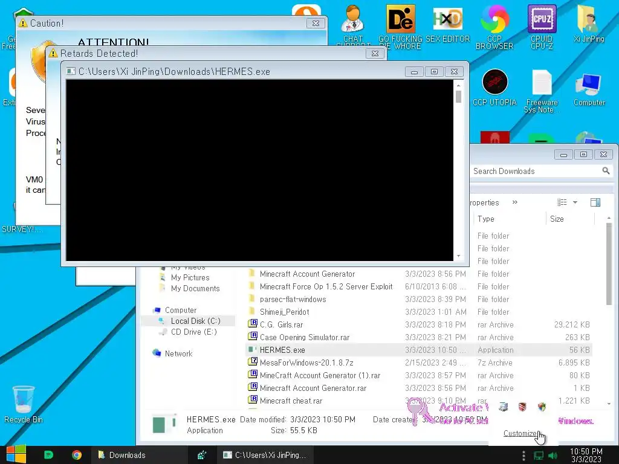Viewport: 619px width, 464px height.
Task: Select Network in the navigation pane
Action: 172,353
